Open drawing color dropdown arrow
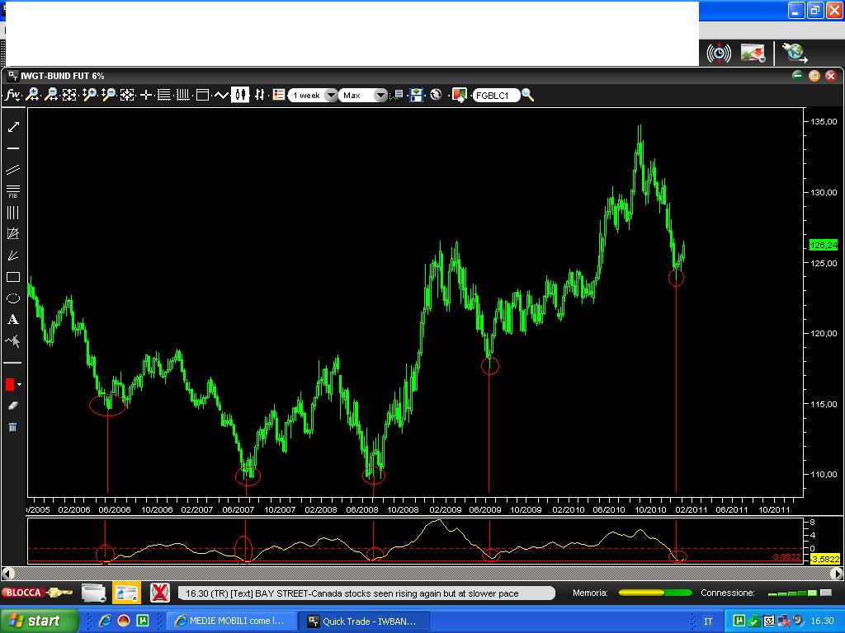845x633 pixels. pyautogui.click(x=20, y=384)
